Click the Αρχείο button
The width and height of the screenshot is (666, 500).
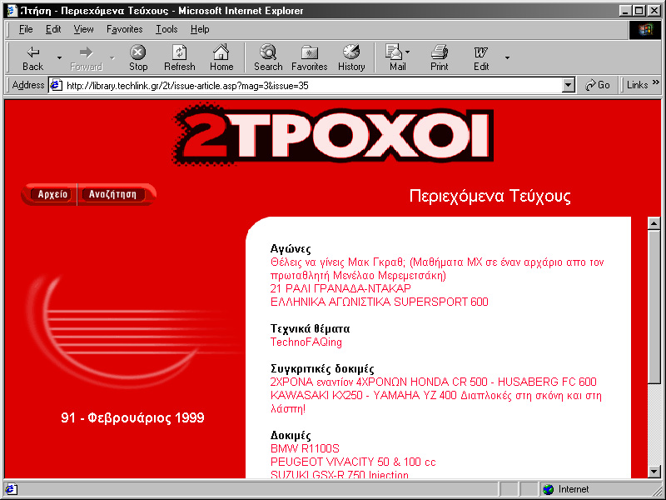(52, 194)
